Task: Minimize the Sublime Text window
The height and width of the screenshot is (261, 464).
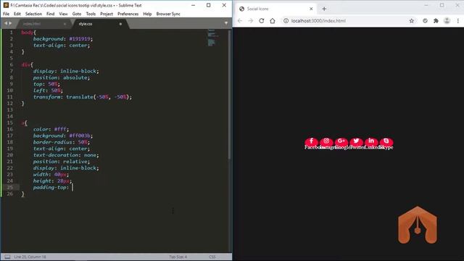Action: point(193,5)
